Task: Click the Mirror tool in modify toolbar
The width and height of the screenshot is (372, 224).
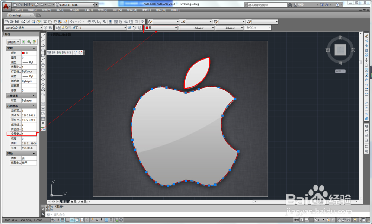Action: 366,45
